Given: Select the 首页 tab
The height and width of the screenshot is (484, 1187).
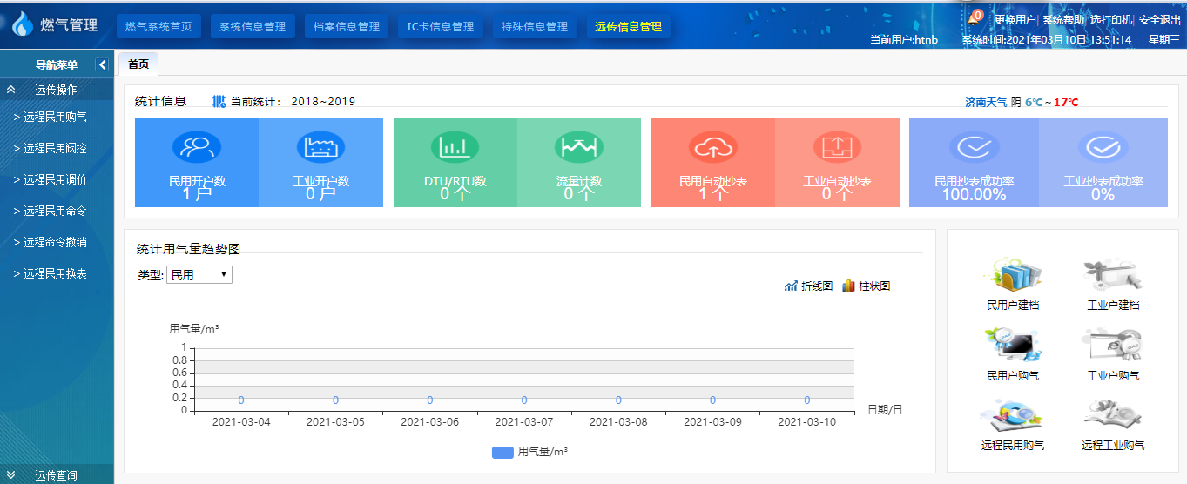Looking at the screenshot, I should click(138, 64).
